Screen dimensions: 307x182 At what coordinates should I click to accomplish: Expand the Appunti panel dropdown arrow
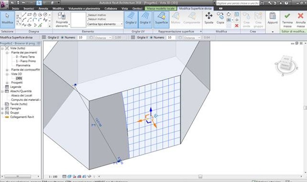coord(272,32)
